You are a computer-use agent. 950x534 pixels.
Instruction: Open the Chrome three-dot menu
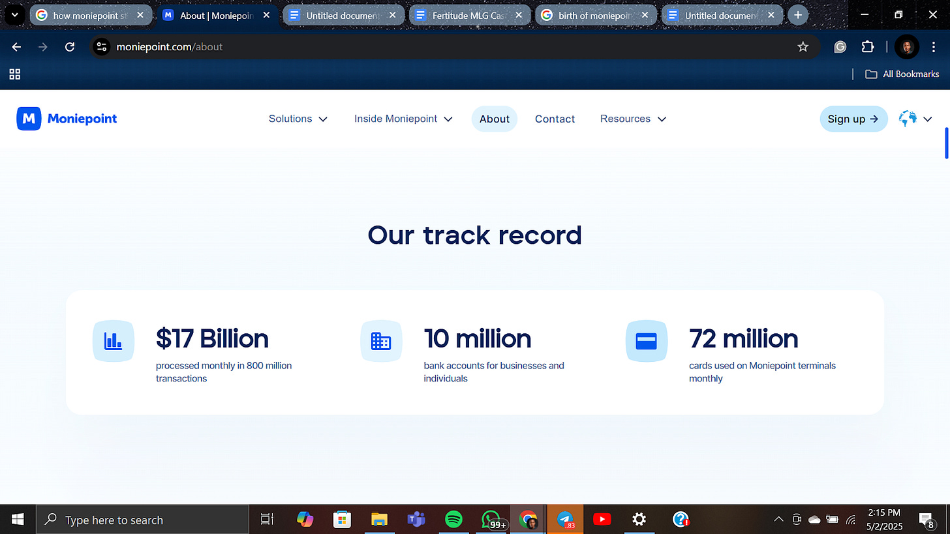pyautogui.click(x=934, y=47)
